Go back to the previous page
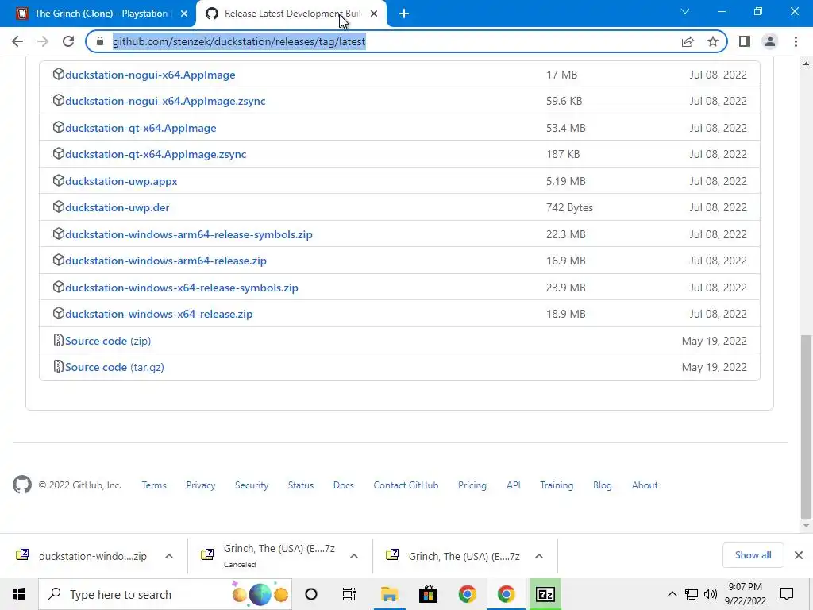This screenshot has width=813, height=610. click(17, 41)
